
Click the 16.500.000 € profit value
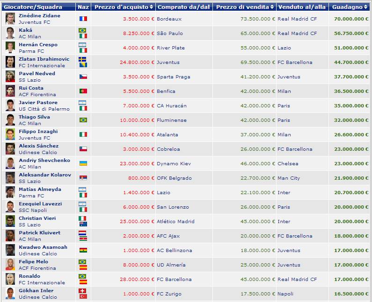coord(351,294)
